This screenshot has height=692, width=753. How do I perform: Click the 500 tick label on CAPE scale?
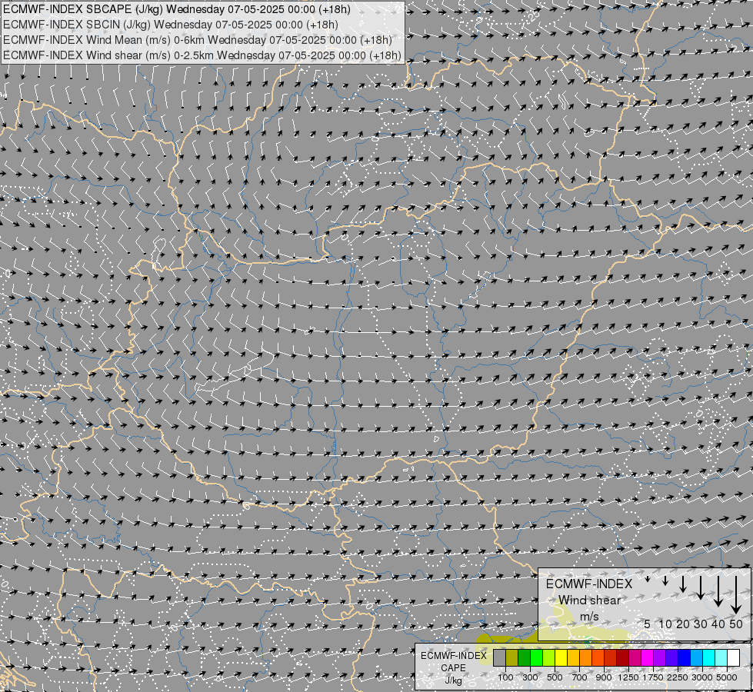(555, 677)
